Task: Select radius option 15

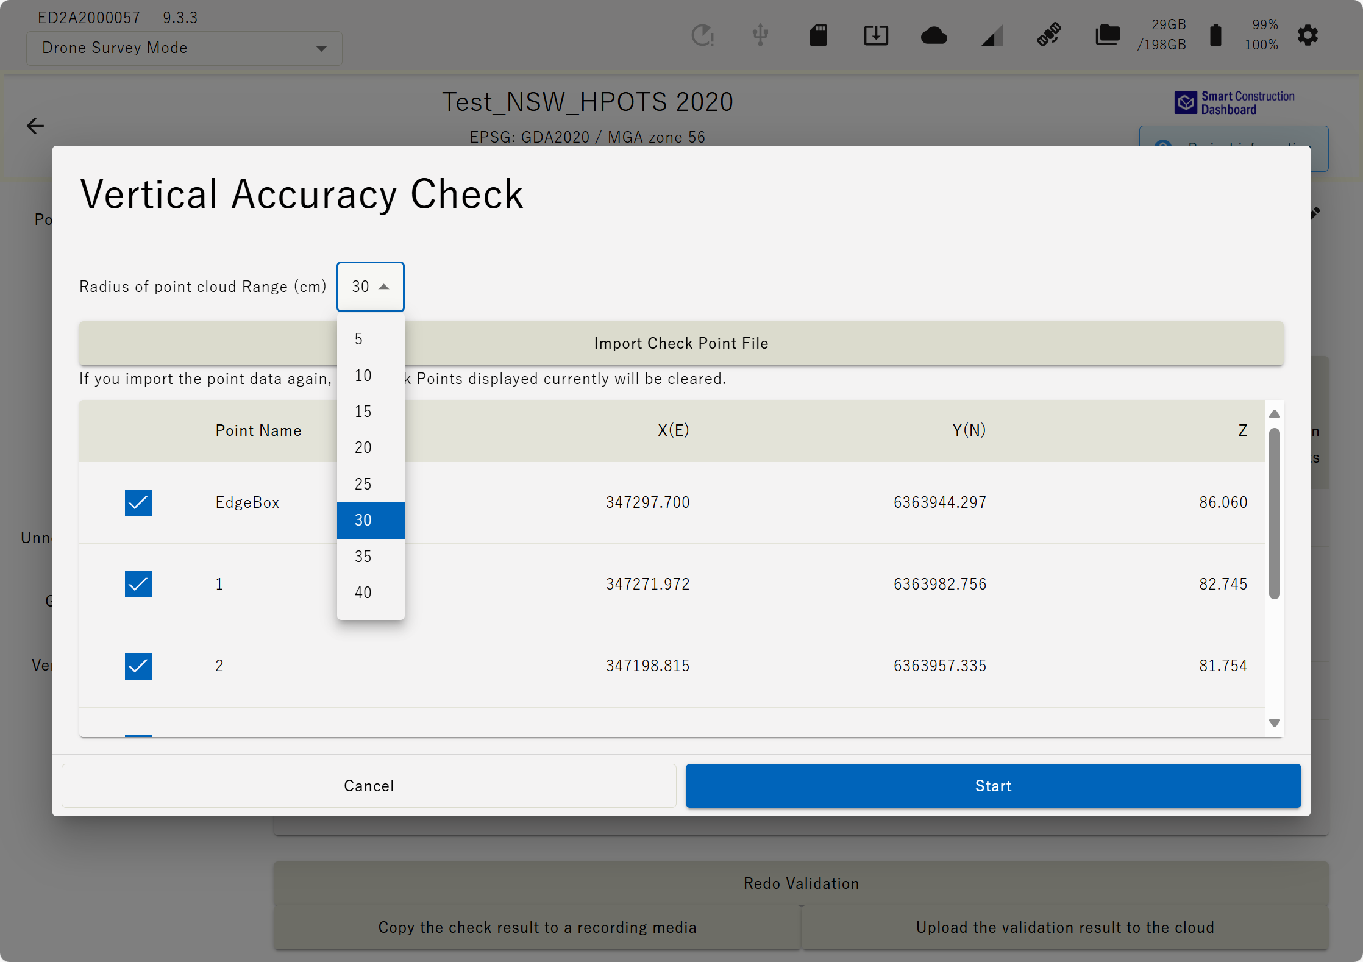Action: [x=371, y=412]
